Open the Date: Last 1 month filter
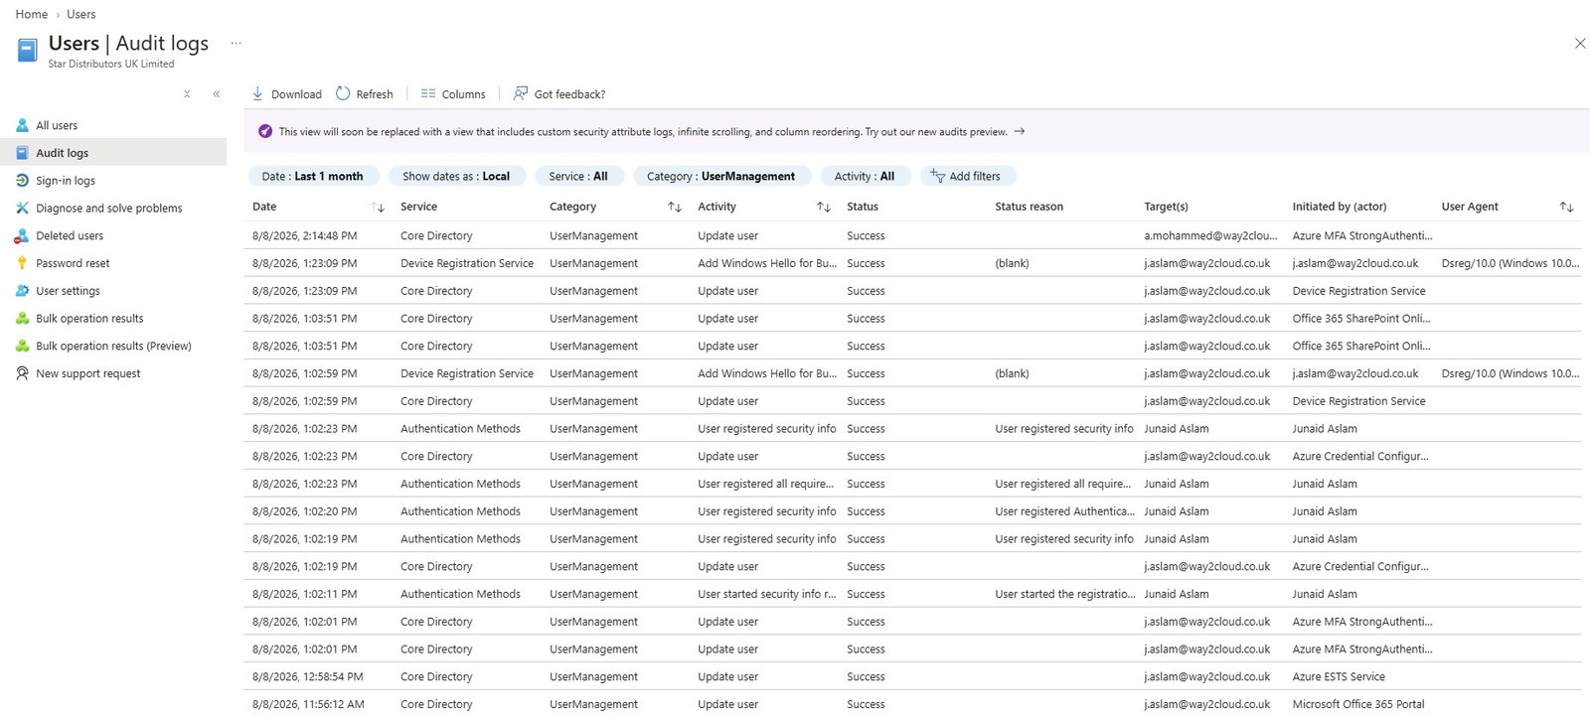The width and height of the screenshot is (1590, 716). pos(314,176)
